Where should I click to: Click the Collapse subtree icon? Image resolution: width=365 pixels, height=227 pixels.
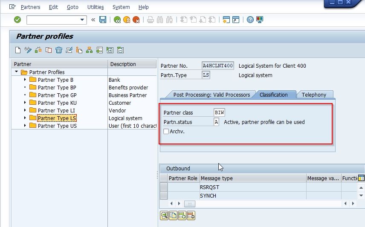tap(120, 50)
